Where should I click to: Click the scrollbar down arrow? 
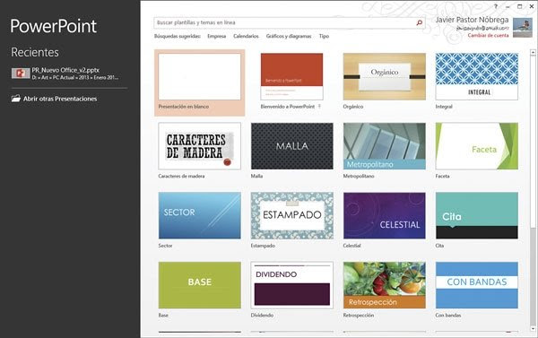click(x=533, y=329)
